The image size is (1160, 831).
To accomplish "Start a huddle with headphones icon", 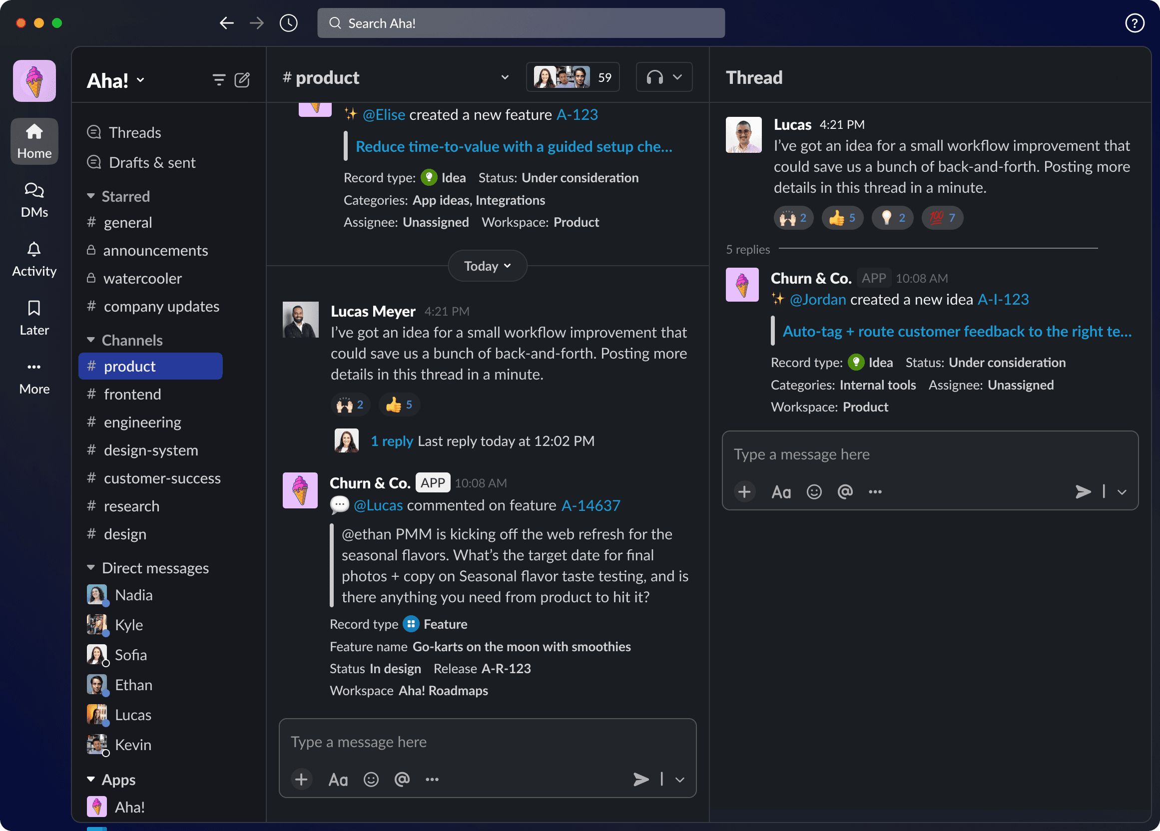I will (x=654, y=77).
